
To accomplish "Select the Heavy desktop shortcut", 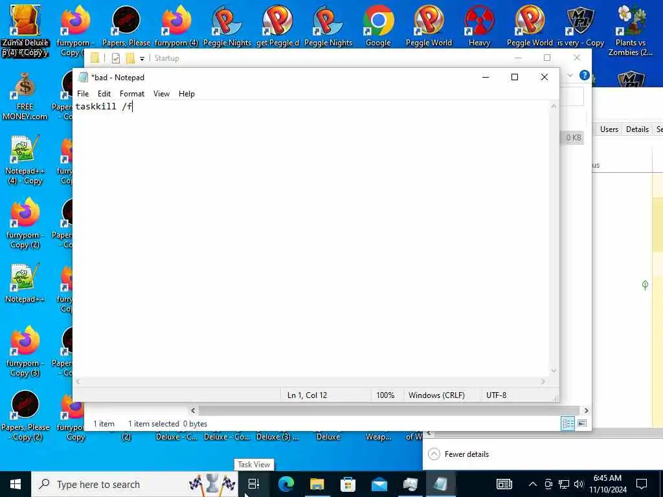I will tap(479, 26).
